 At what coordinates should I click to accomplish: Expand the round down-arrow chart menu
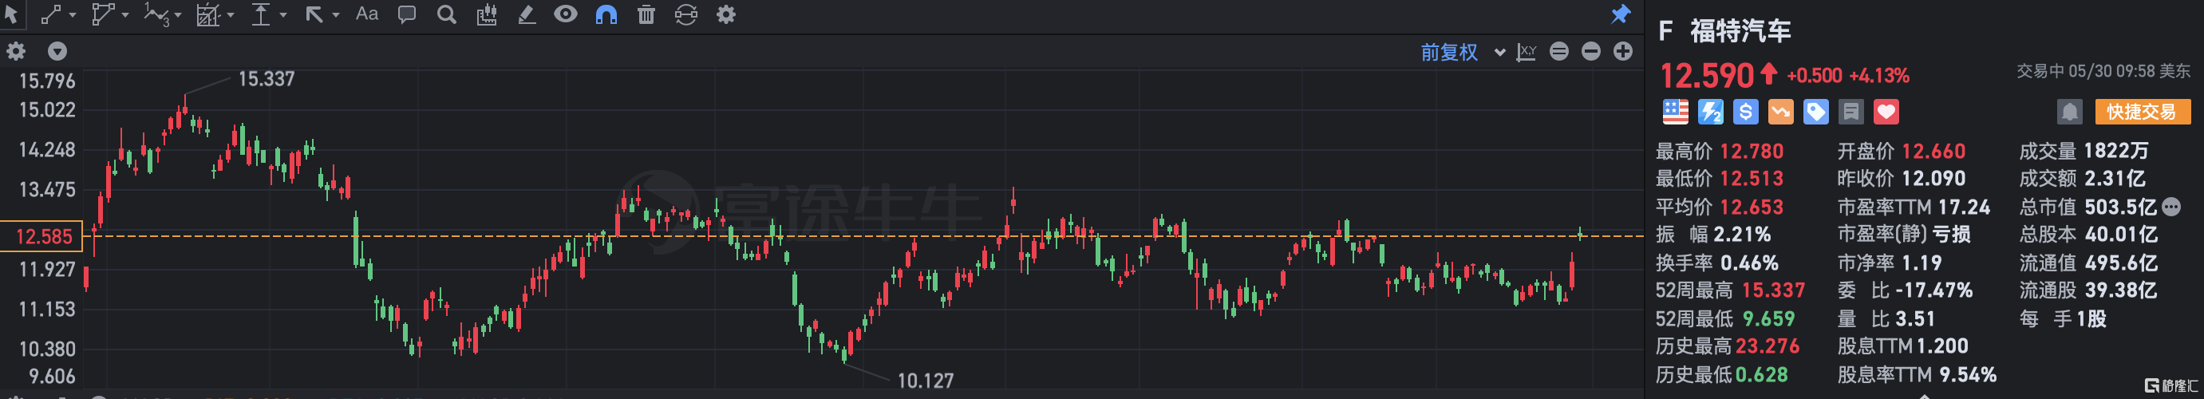pyautogui.click(x=57, y=51)
